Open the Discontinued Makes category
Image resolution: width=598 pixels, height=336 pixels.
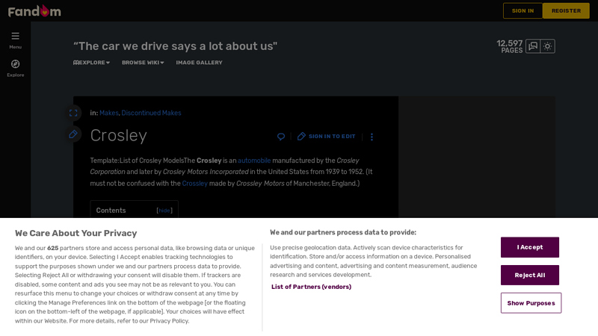[151, 113]
